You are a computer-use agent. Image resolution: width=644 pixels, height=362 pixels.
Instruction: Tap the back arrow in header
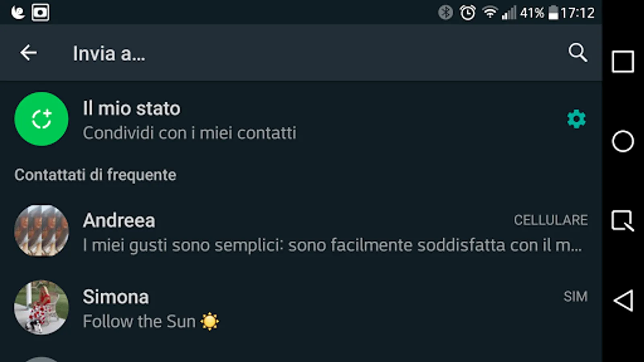(x=29, y=53)
